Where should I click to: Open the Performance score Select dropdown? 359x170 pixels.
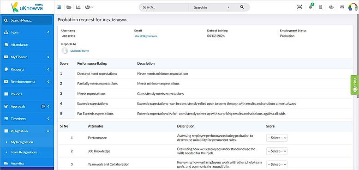pos(276,138)
